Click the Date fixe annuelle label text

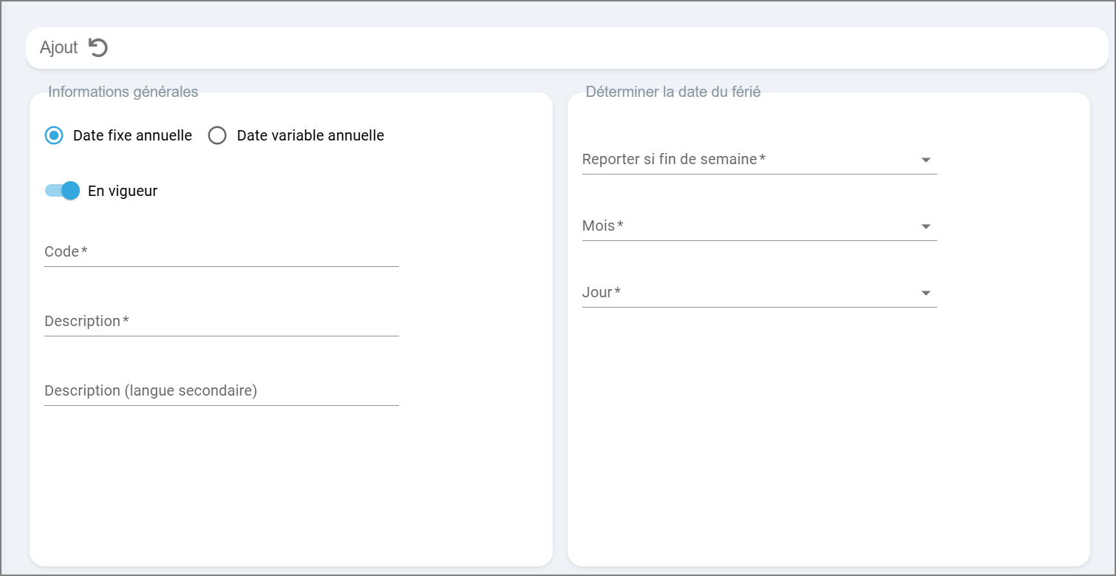coord(132,136)
